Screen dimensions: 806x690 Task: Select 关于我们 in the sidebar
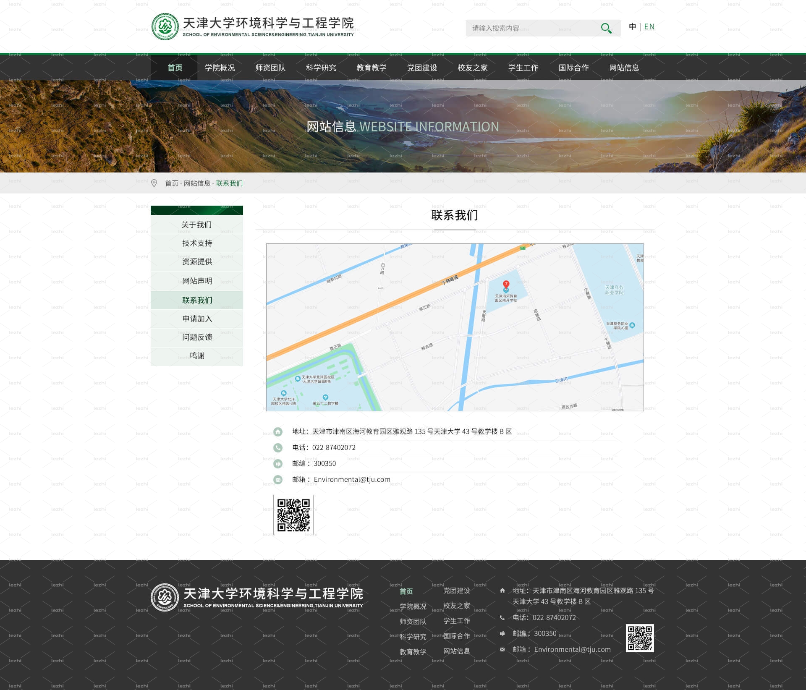tap(197, 225)
